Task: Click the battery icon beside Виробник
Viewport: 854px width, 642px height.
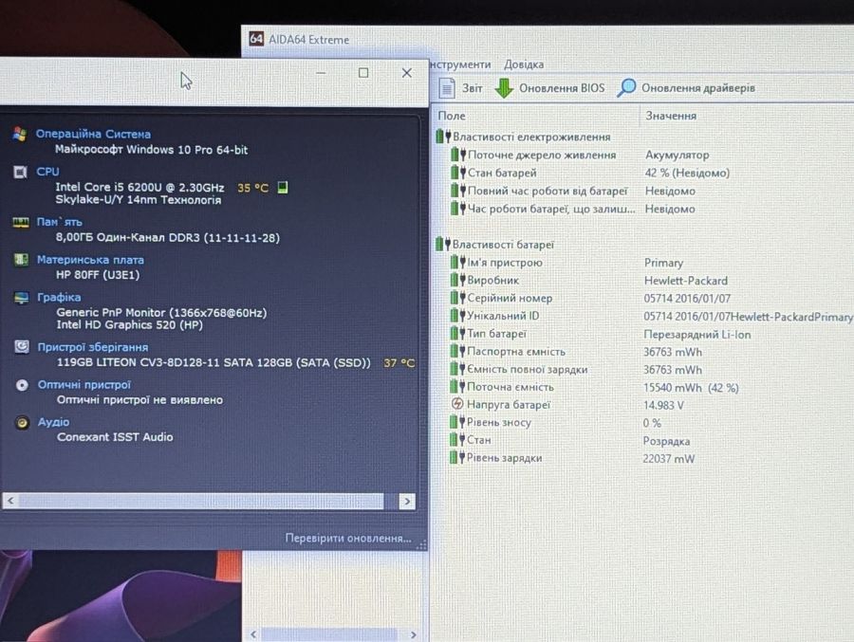Action: 458,280
